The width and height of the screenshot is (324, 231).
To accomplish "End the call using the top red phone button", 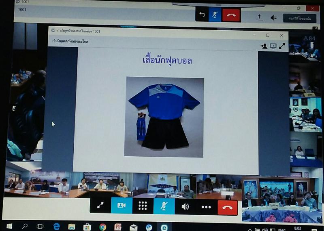I will [x=231, y=15].
